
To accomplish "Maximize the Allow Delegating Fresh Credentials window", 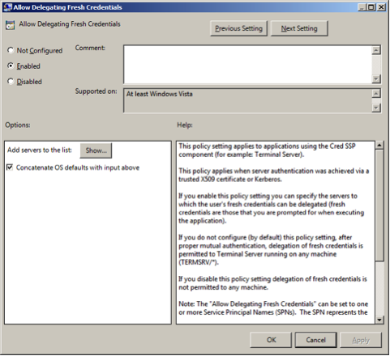I will click(371, 7).
